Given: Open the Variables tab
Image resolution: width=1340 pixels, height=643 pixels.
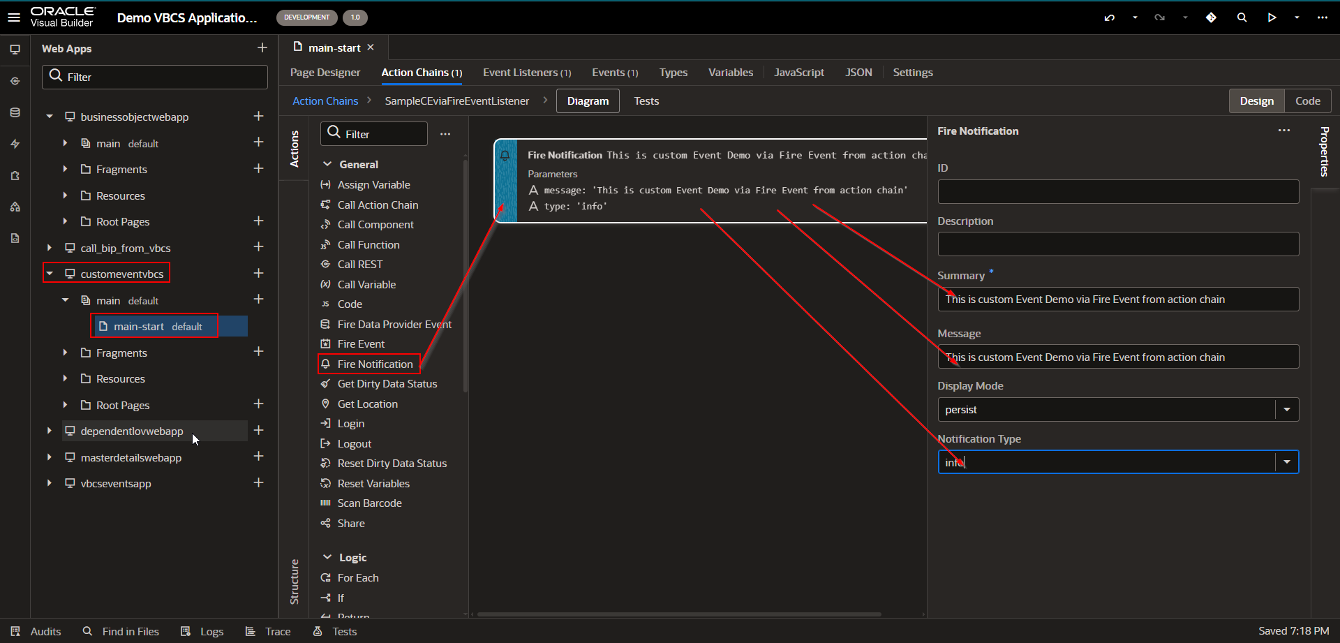Looking at the screenshot, I should (731, 73).
